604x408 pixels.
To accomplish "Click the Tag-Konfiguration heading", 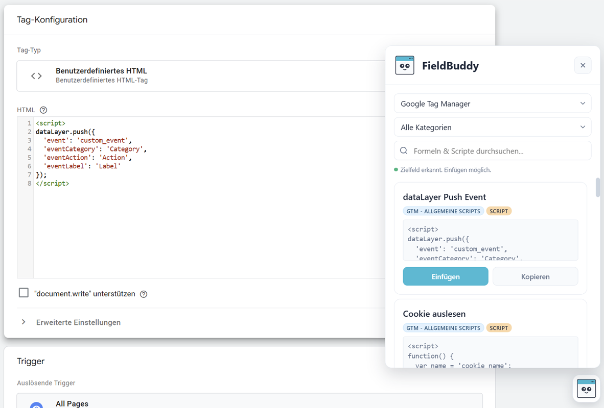I will 52,20.
